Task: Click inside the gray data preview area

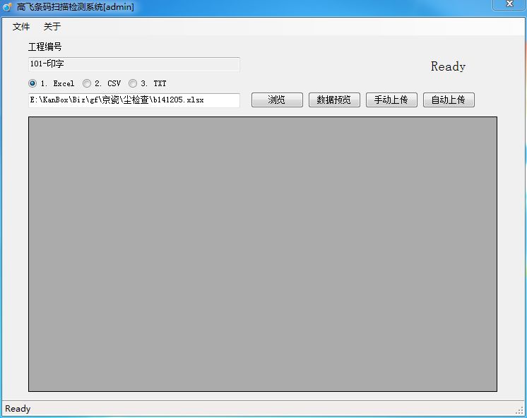Action: pyautogui.click(x=262, y=253)
